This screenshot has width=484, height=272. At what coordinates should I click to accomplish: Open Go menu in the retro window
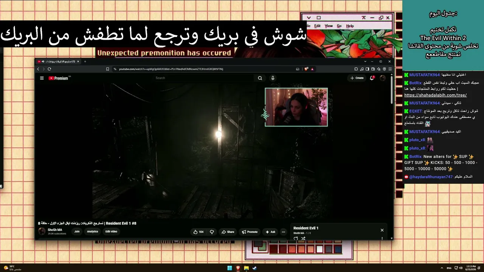[x=339, y=26]
